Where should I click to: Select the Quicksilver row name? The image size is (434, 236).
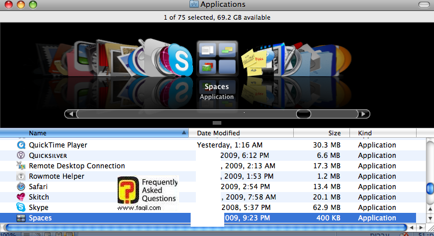click(x=48, y=155)
